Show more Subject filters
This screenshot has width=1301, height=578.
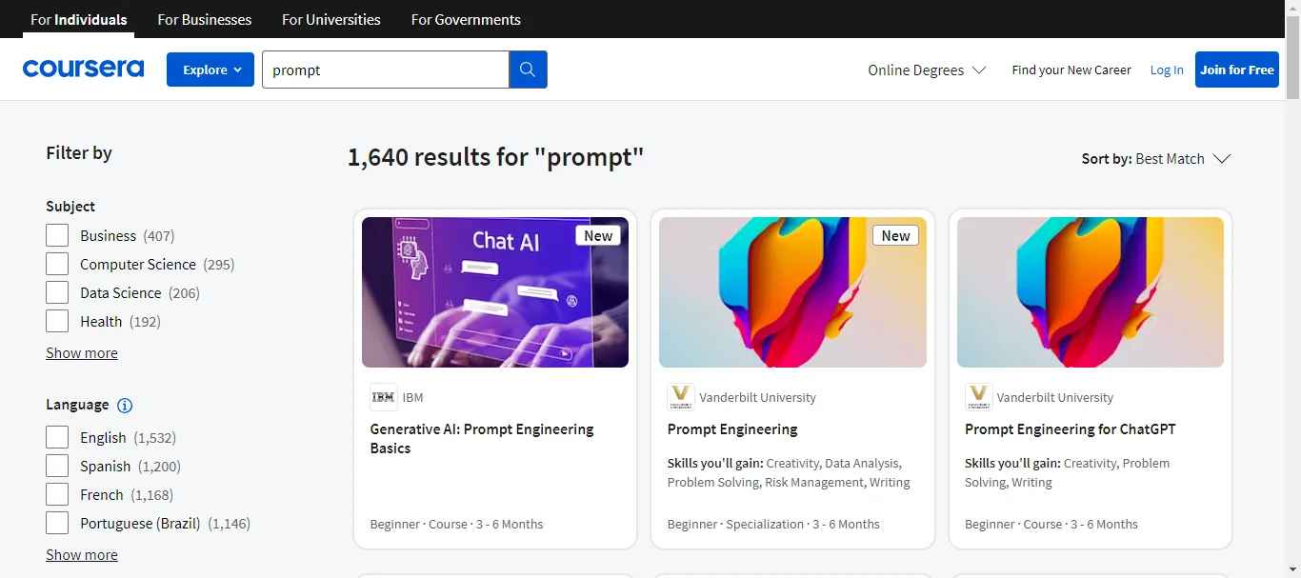pyautogui.click(x=81, y=352)
